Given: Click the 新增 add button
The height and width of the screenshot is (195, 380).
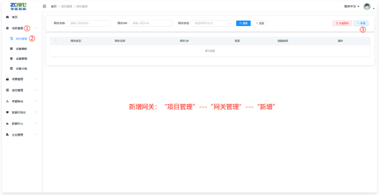Looking at the screenshot, I should tap(361, 23).
